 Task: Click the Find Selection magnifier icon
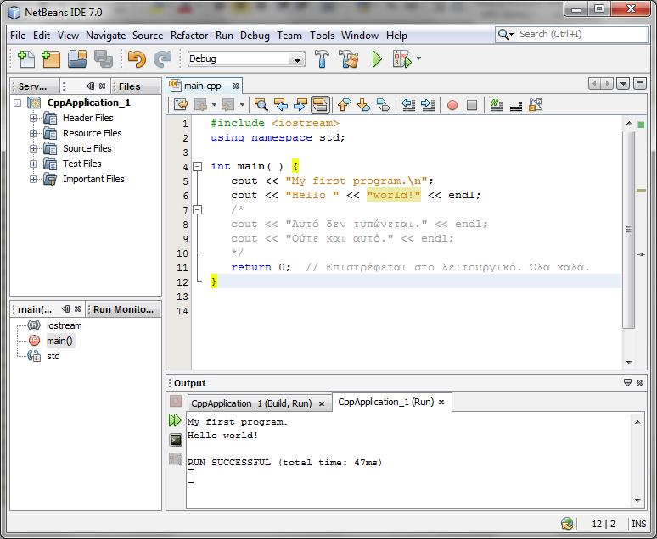[261, 104]
